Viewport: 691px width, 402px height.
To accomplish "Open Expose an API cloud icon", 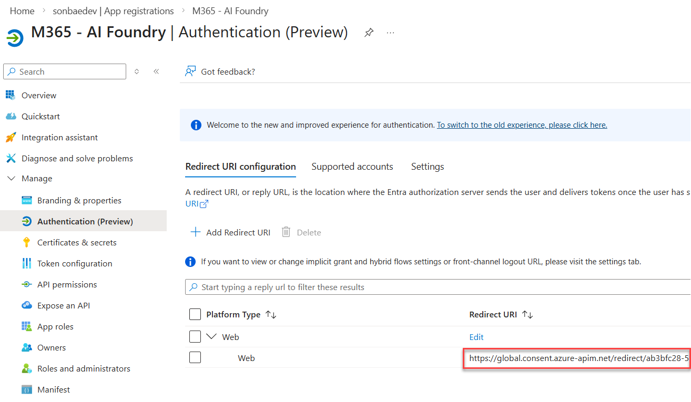I will pos(27,305).
